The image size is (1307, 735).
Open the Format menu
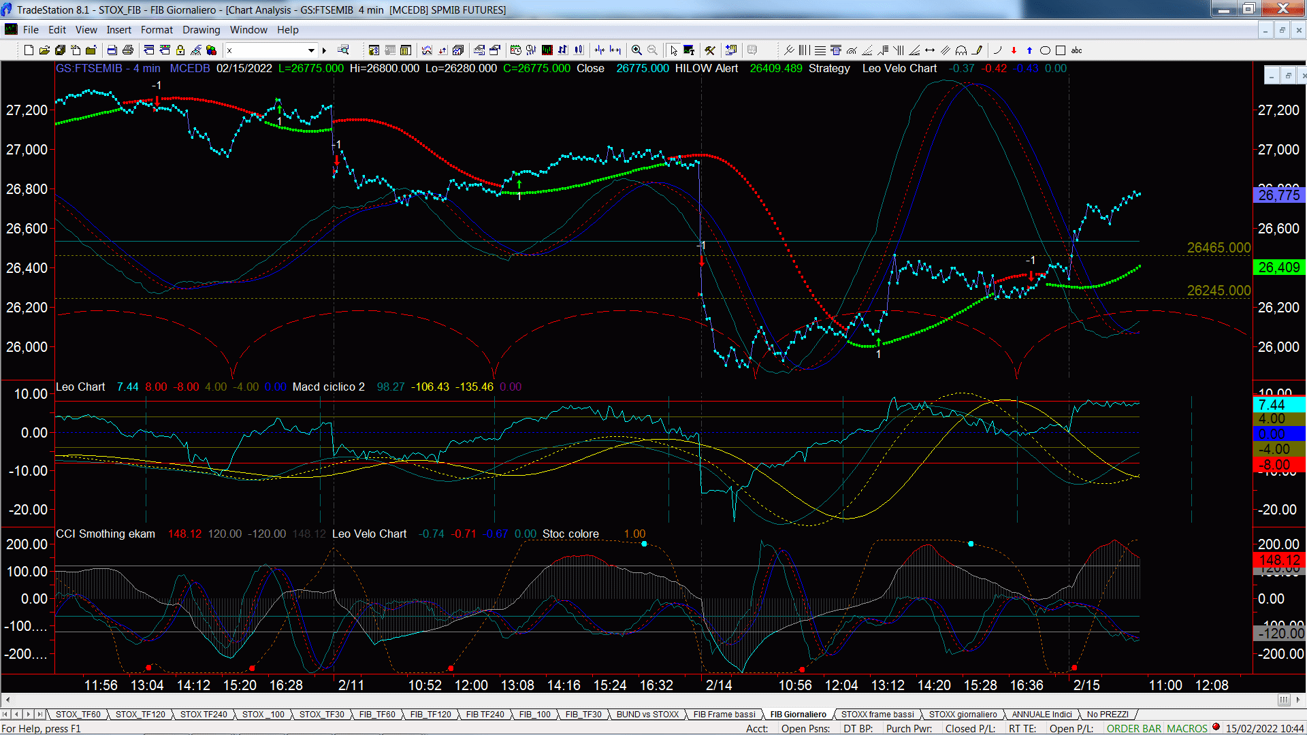(x=157, y=30)
